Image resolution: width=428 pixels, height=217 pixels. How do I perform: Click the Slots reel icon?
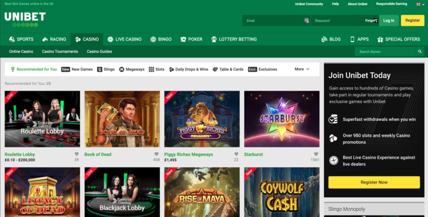pyautogui.click(x=151, y=69)
